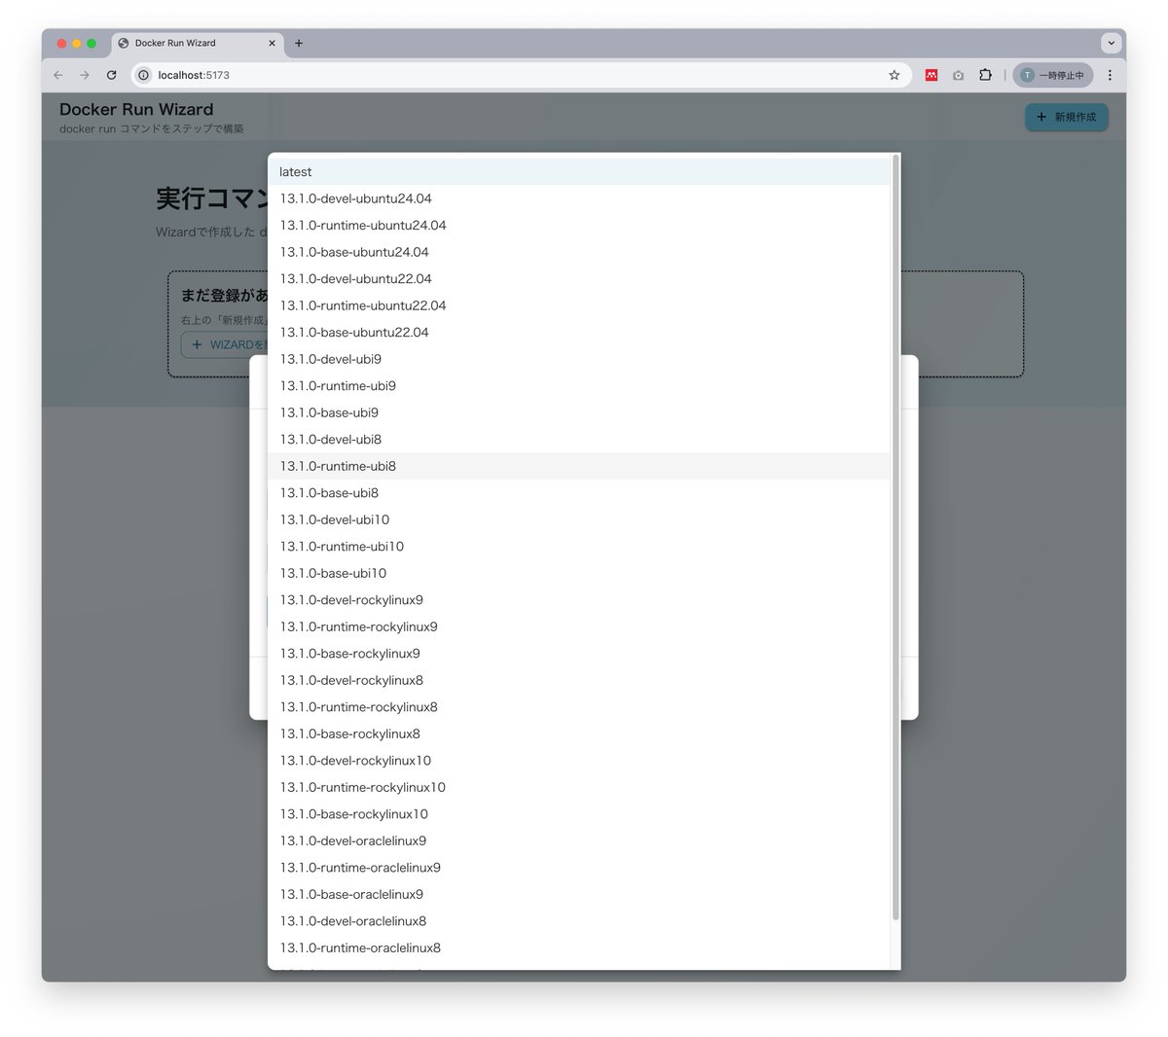Viewport: 1168px width, 1037px height.
Task: Go forward using browser forward arrow
Action: coord(85,75)
